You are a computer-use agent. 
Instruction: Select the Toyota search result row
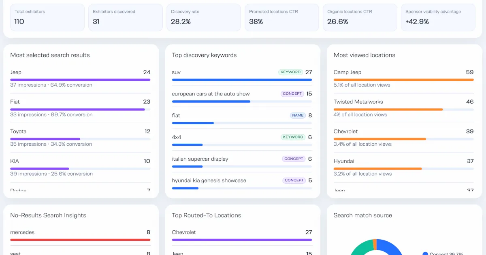[80, 138]
